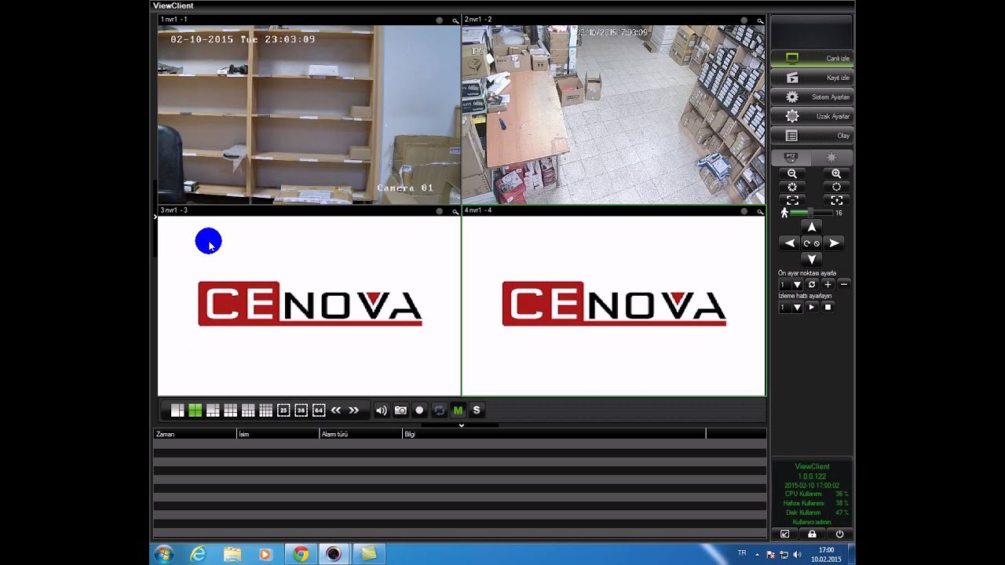Screen dimensions: 1005x565
Task: Select the two-pane split layout icon
Action: tap(177, 410)
